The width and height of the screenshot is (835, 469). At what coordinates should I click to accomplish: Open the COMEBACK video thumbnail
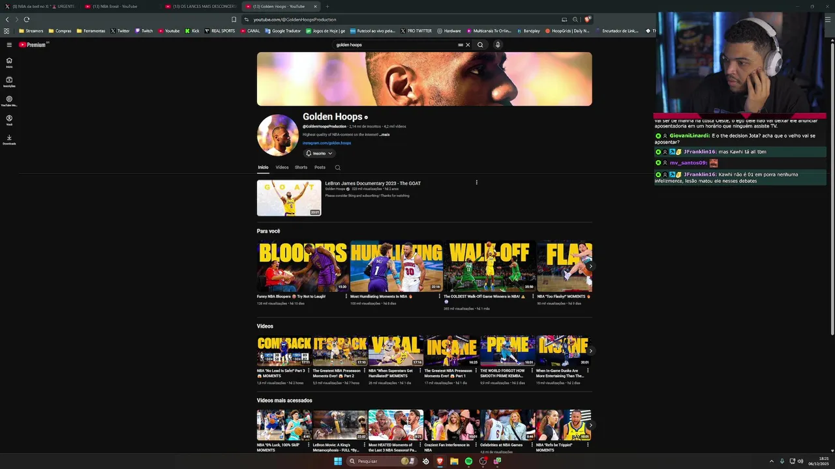click(284, 350)
